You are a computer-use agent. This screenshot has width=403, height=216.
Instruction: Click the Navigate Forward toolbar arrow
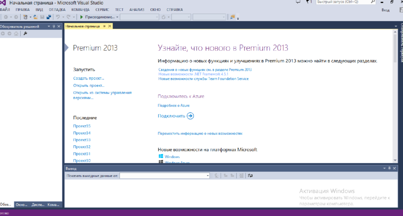16,17
